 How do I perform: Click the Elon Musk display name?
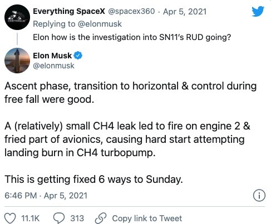coord(52,56)
